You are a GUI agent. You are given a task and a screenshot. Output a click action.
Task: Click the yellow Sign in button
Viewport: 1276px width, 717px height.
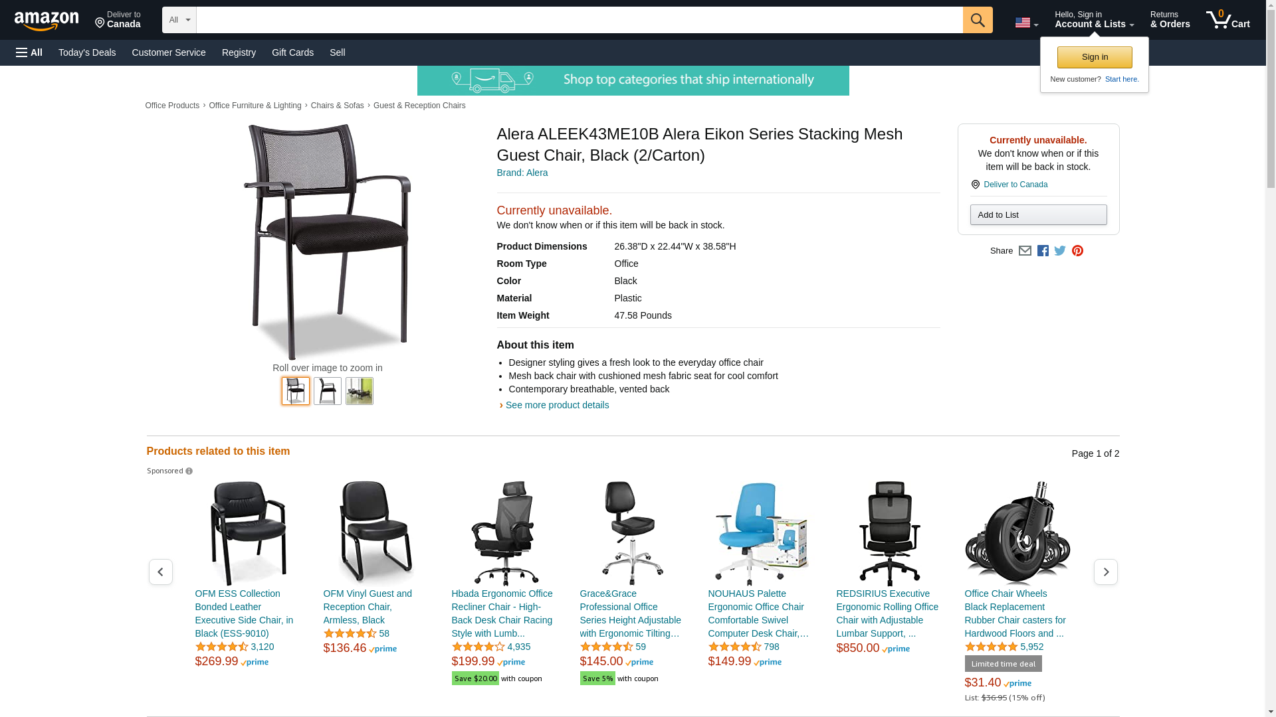(x=1095, y=57)
